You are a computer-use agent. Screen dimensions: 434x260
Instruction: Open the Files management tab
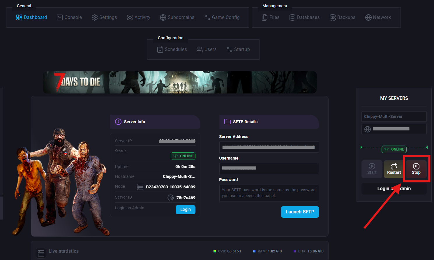coord(271,17)
